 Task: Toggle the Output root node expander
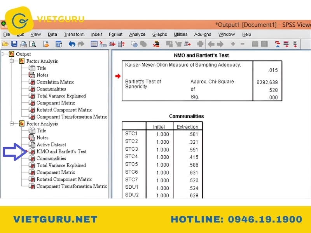coord(3,54)
